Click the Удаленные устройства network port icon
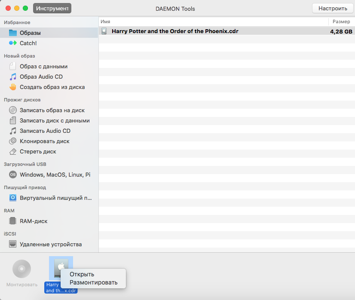Image resolution: width=355 pixels, height=300 pixels. [13, 244]
